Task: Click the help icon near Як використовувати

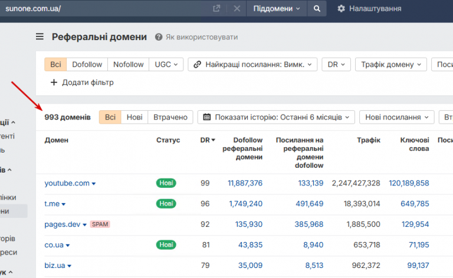Action: [159, 37]
